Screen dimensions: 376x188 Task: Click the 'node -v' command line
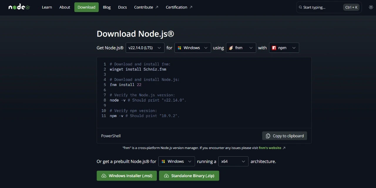pyautogui.click(x=148, y=100)
